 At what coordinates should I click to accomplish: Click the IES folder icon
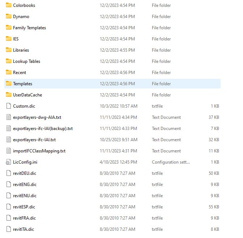9,39
